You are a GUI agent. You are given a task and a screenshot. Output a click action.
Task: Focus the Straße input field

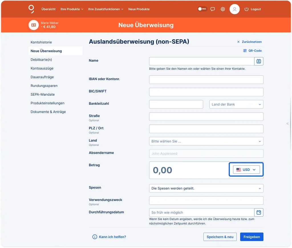coord(206,117)
